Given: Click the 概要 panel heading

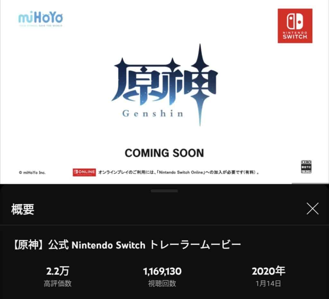Looking at the screenshot, I should (x=23, y=209).
